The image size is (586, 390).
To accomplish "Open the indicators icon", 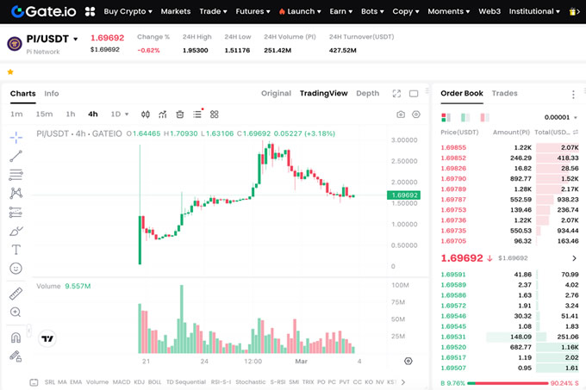I will pos(163,115).
